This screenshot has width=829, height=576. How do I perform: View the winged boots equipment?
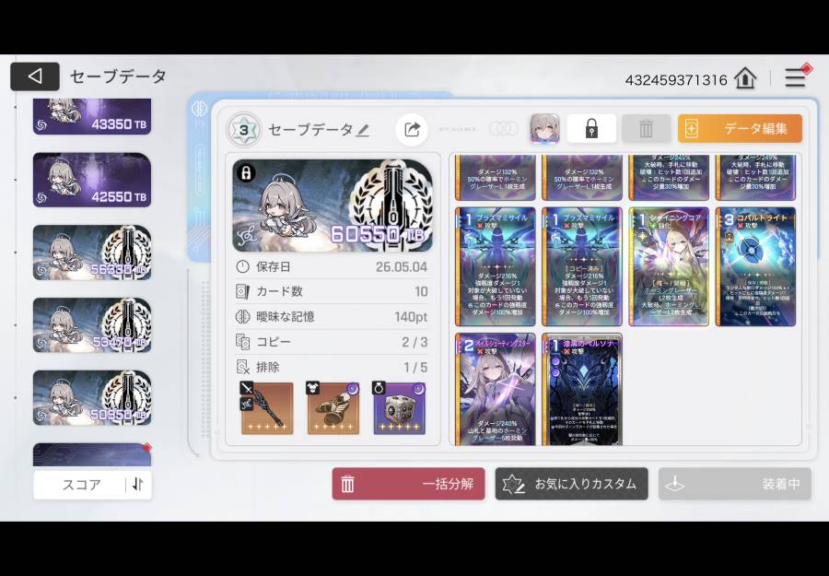pyautogui.click(x=333, y=407)
